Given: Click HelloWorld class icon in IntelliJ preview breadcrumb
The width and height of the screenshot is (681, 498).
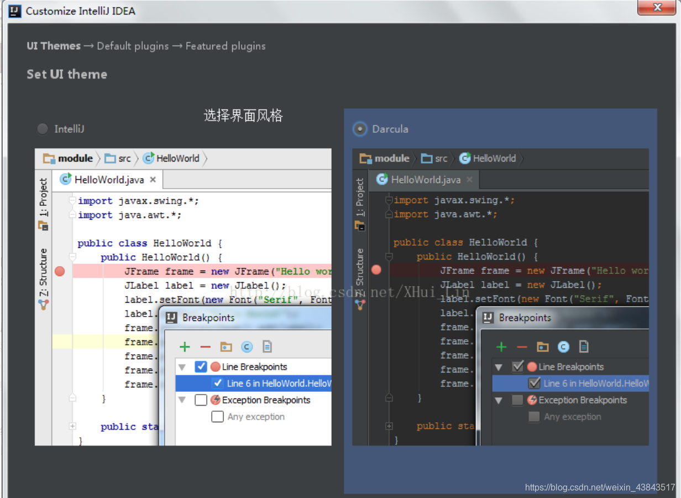Looking at the screenshot, I should [x=148, y=158].
